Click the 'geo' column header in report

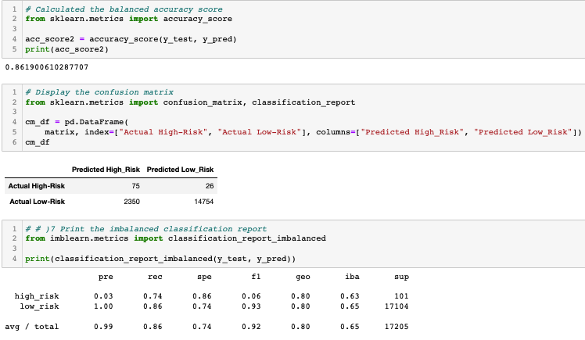303,277
